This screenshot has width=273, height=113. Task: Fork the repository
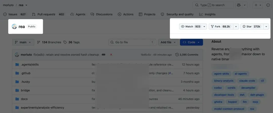point(221,26)
